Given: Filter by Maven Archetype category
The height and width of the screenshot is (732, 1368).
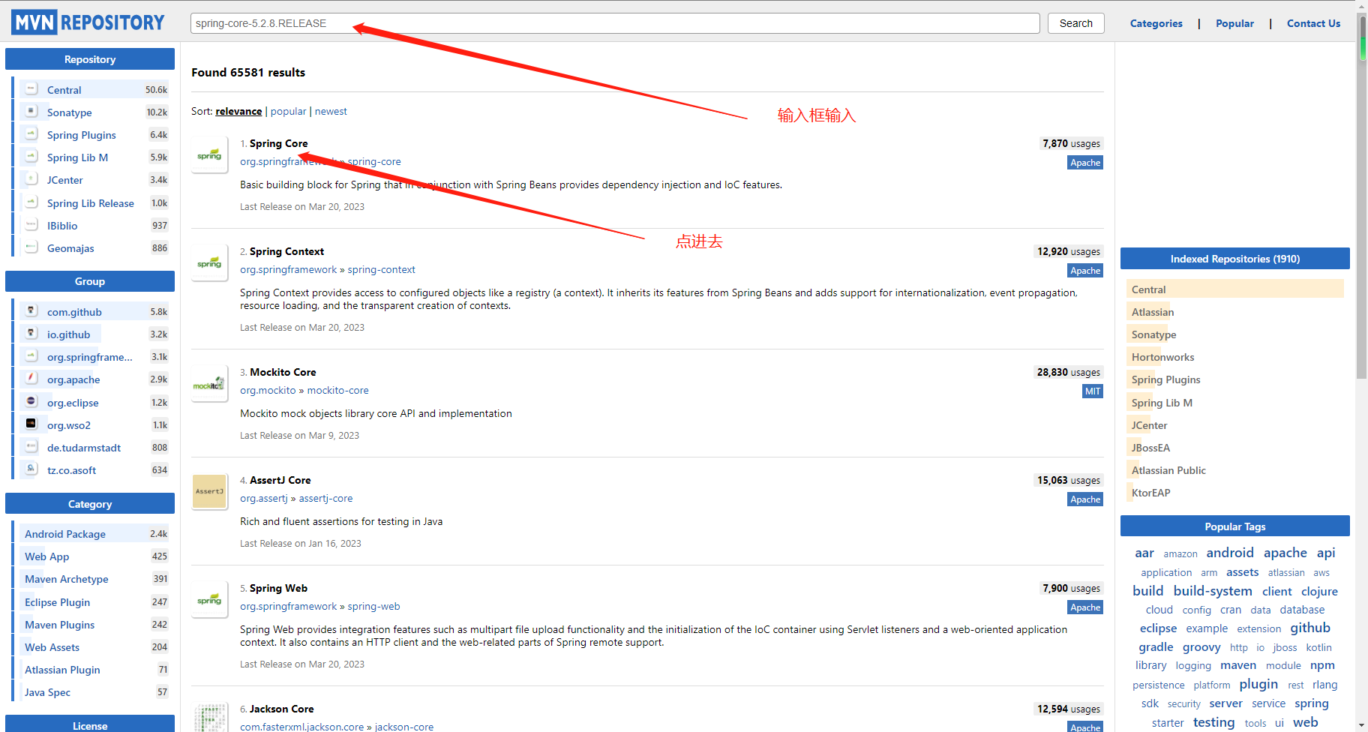Looking at the screenshot, I should pyautogui.click(x=67, y=579).
